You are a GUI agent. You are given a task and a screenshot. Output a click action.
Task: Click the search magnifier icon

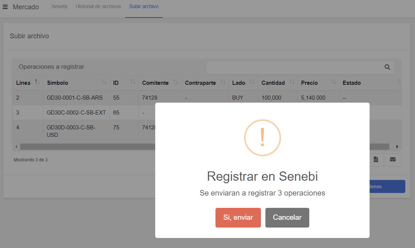[387, 67]
